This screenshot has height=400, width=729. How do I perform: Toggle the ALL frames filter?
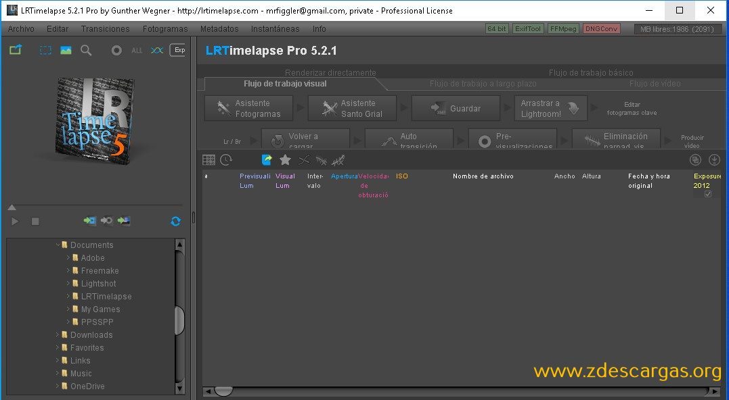(x=137, y=50)
